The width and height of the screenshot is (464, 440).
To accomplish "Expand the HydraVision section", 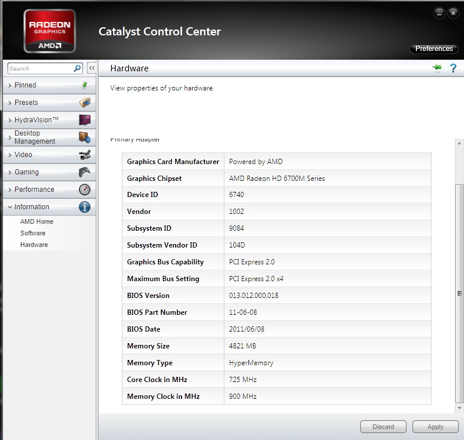I will pos(49,120).
